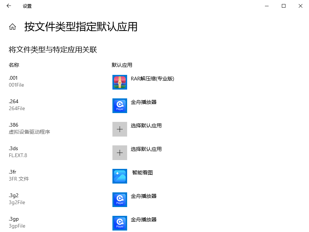The image size is (309, 232).
Task: Go back using the top-left arrow
Action: point(9,6)
